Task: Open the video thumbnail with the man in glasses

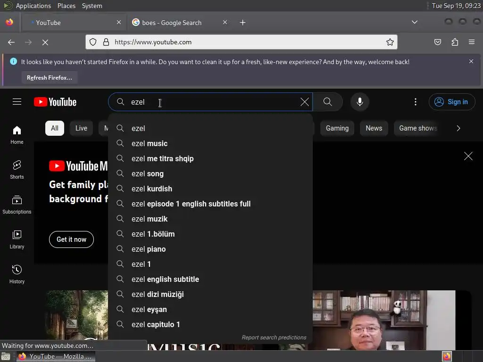Action: [x=384, y=320]
